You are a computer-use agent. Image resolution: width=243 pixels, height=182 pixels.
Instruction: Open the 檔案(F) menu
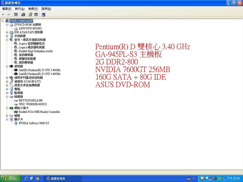[7, 9]
